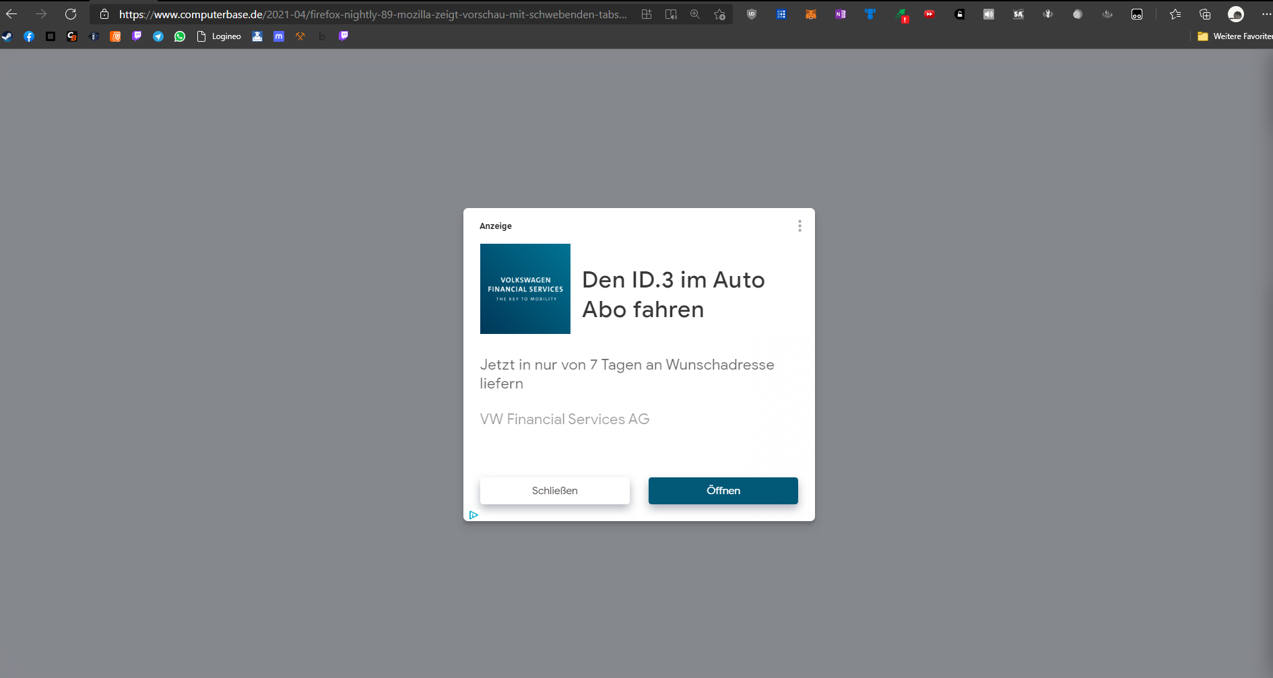The height and width of the screenshot is (678, 1273).
Task: Click the 'Anzeige' label
Action: click(496, 226)
